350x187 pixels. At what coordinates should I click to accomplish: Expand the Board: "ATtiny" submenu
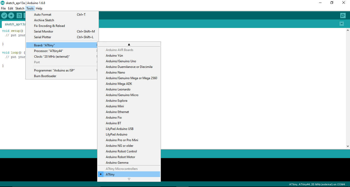point(62,45)
